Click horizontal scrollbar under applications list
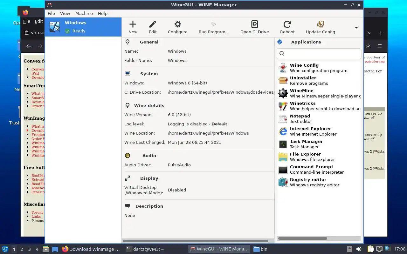 point(302,238)
